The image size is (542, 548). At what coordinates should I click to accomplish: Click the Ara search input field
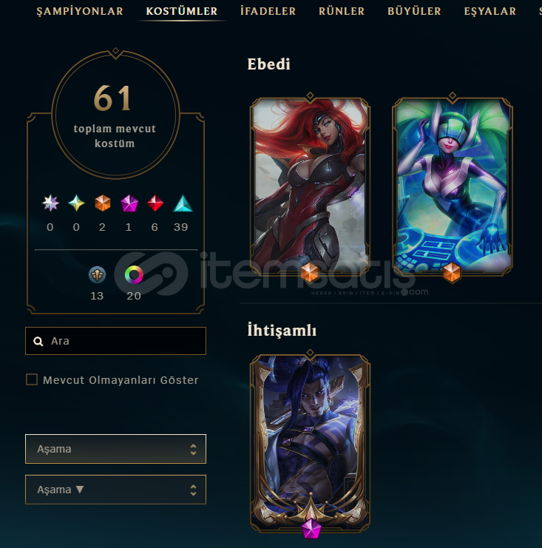tap(115, 341)
